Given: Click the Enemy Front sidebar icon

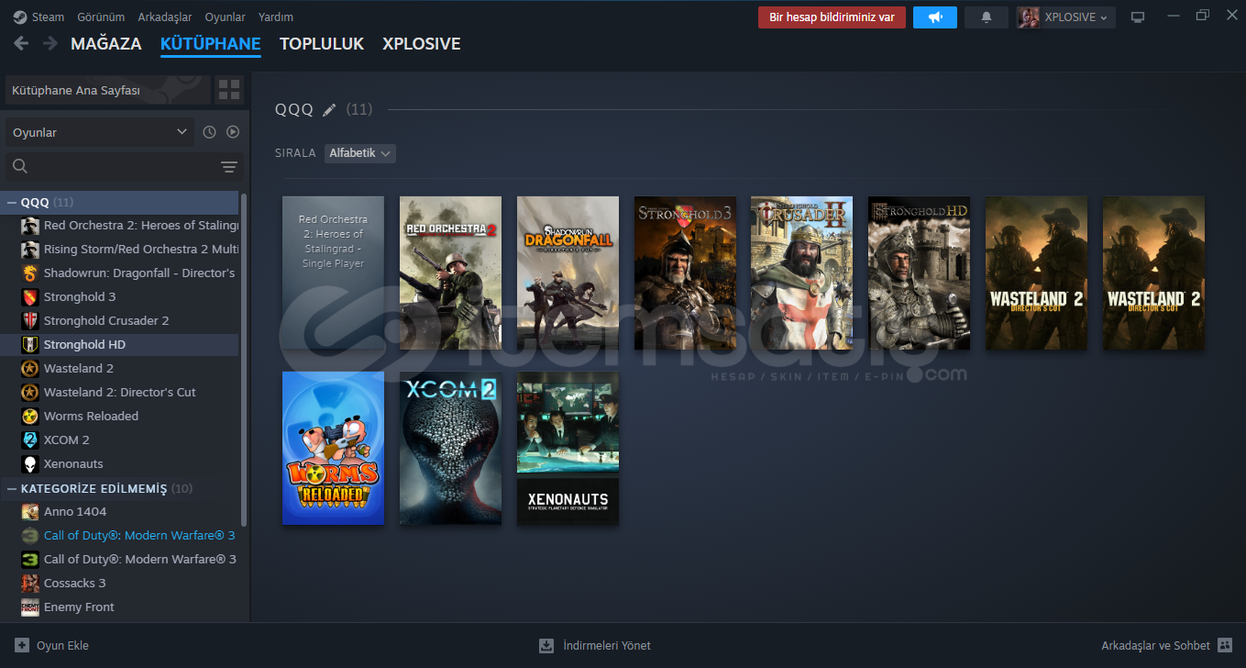Looking at the screenshot, I should [x=30, y=607].
